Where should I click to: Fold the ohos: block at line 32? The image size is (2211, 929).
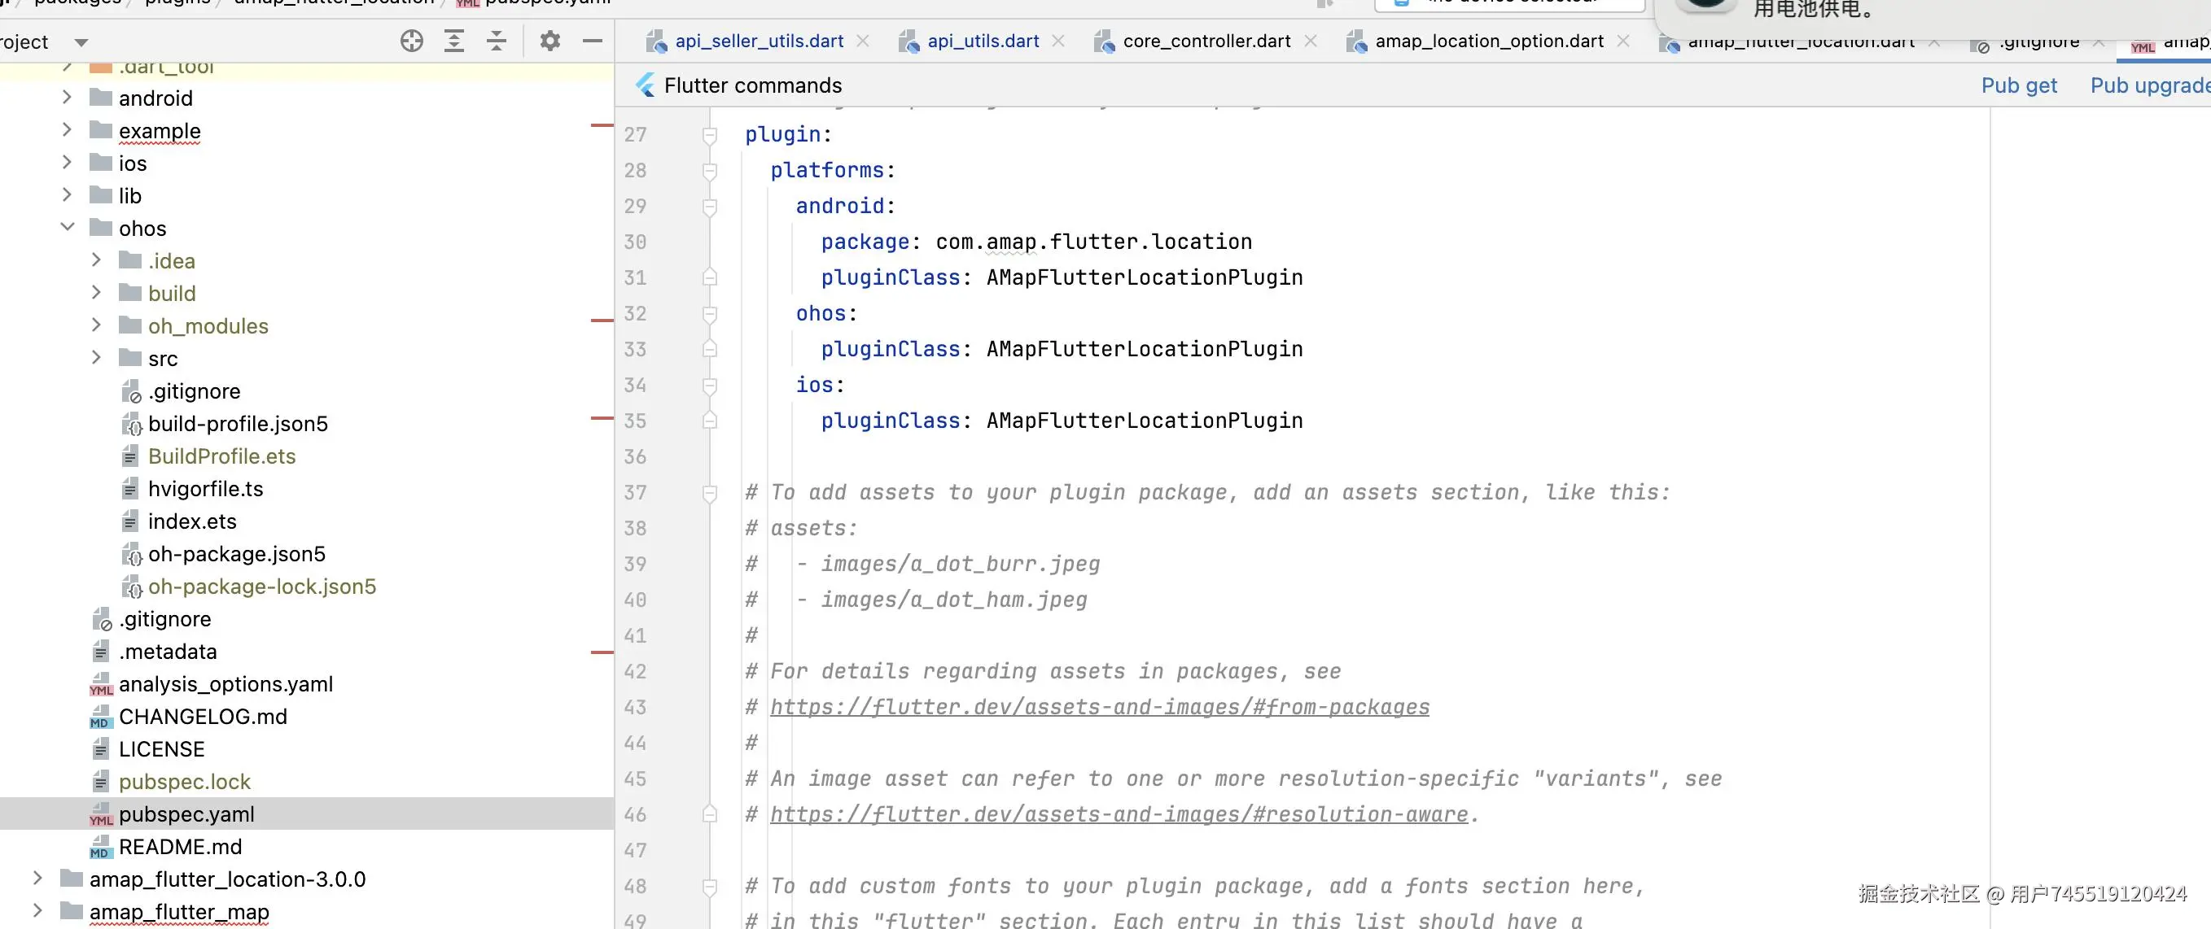[x=710, y=314]
